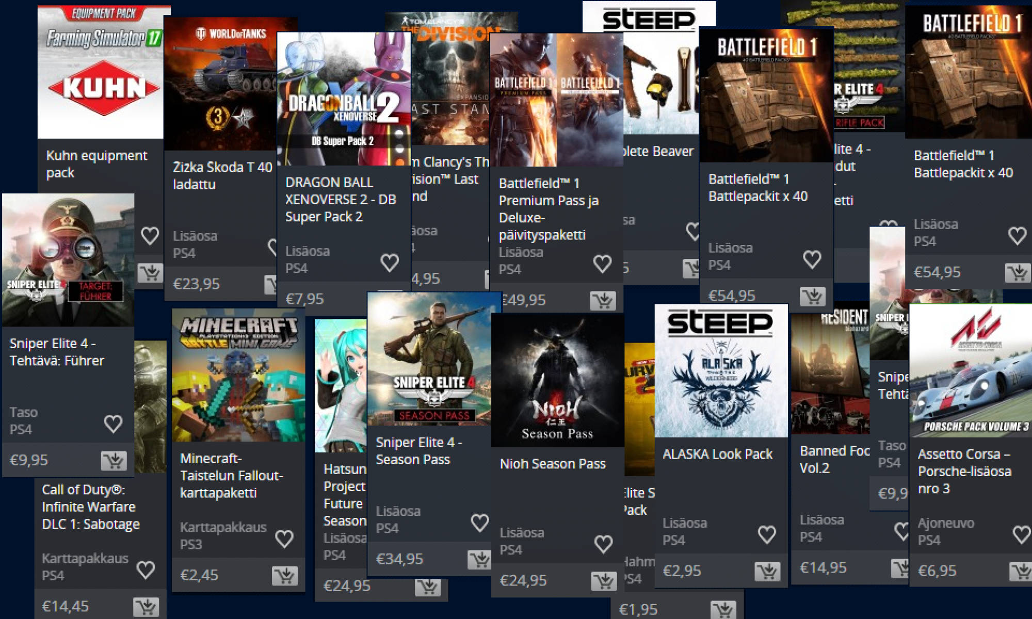The width and height of the screenshot is (1032, 619).
Task: Open 'ALASKA Look Pack' title link
Action: click(x=717, y=454)
